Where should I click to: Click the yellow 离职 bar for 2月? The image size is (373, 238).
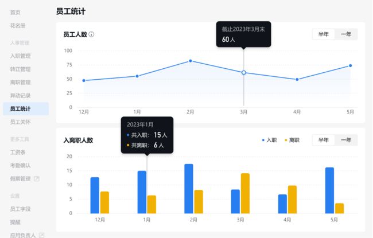199,202
